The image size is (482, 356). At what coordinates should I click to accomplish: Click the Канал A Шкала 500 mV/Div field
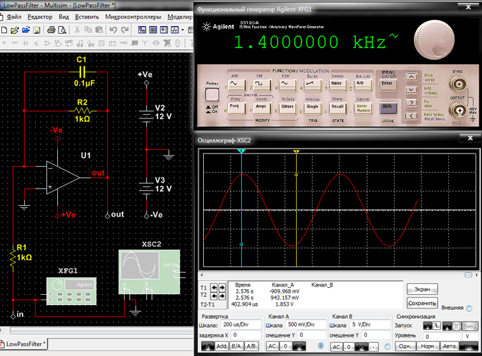pos(306,324)
